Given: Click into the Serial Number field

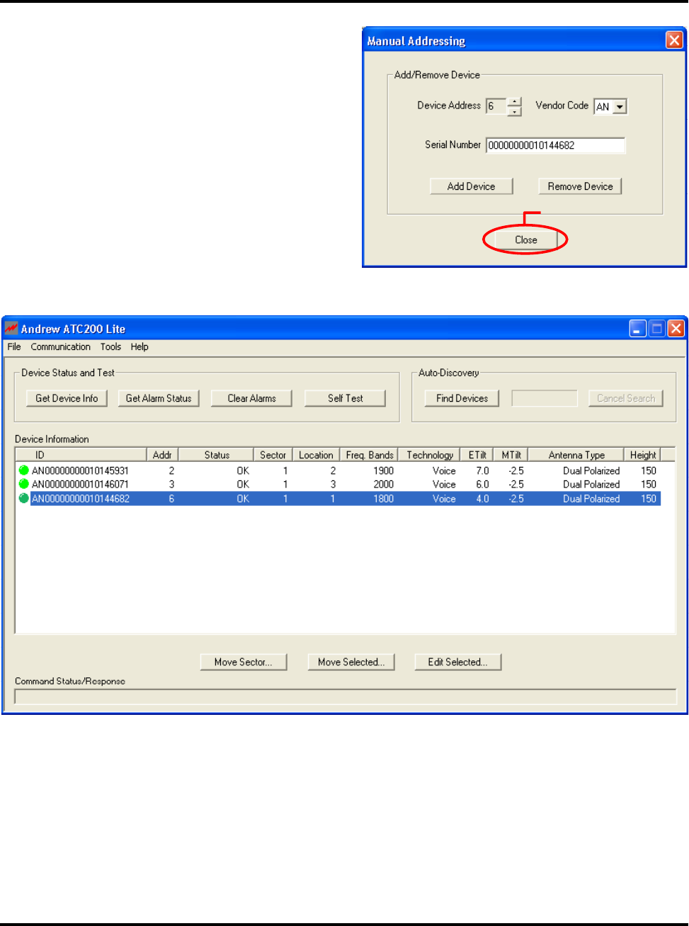Looking at the screenshot, I should click(x=555, y=145).
